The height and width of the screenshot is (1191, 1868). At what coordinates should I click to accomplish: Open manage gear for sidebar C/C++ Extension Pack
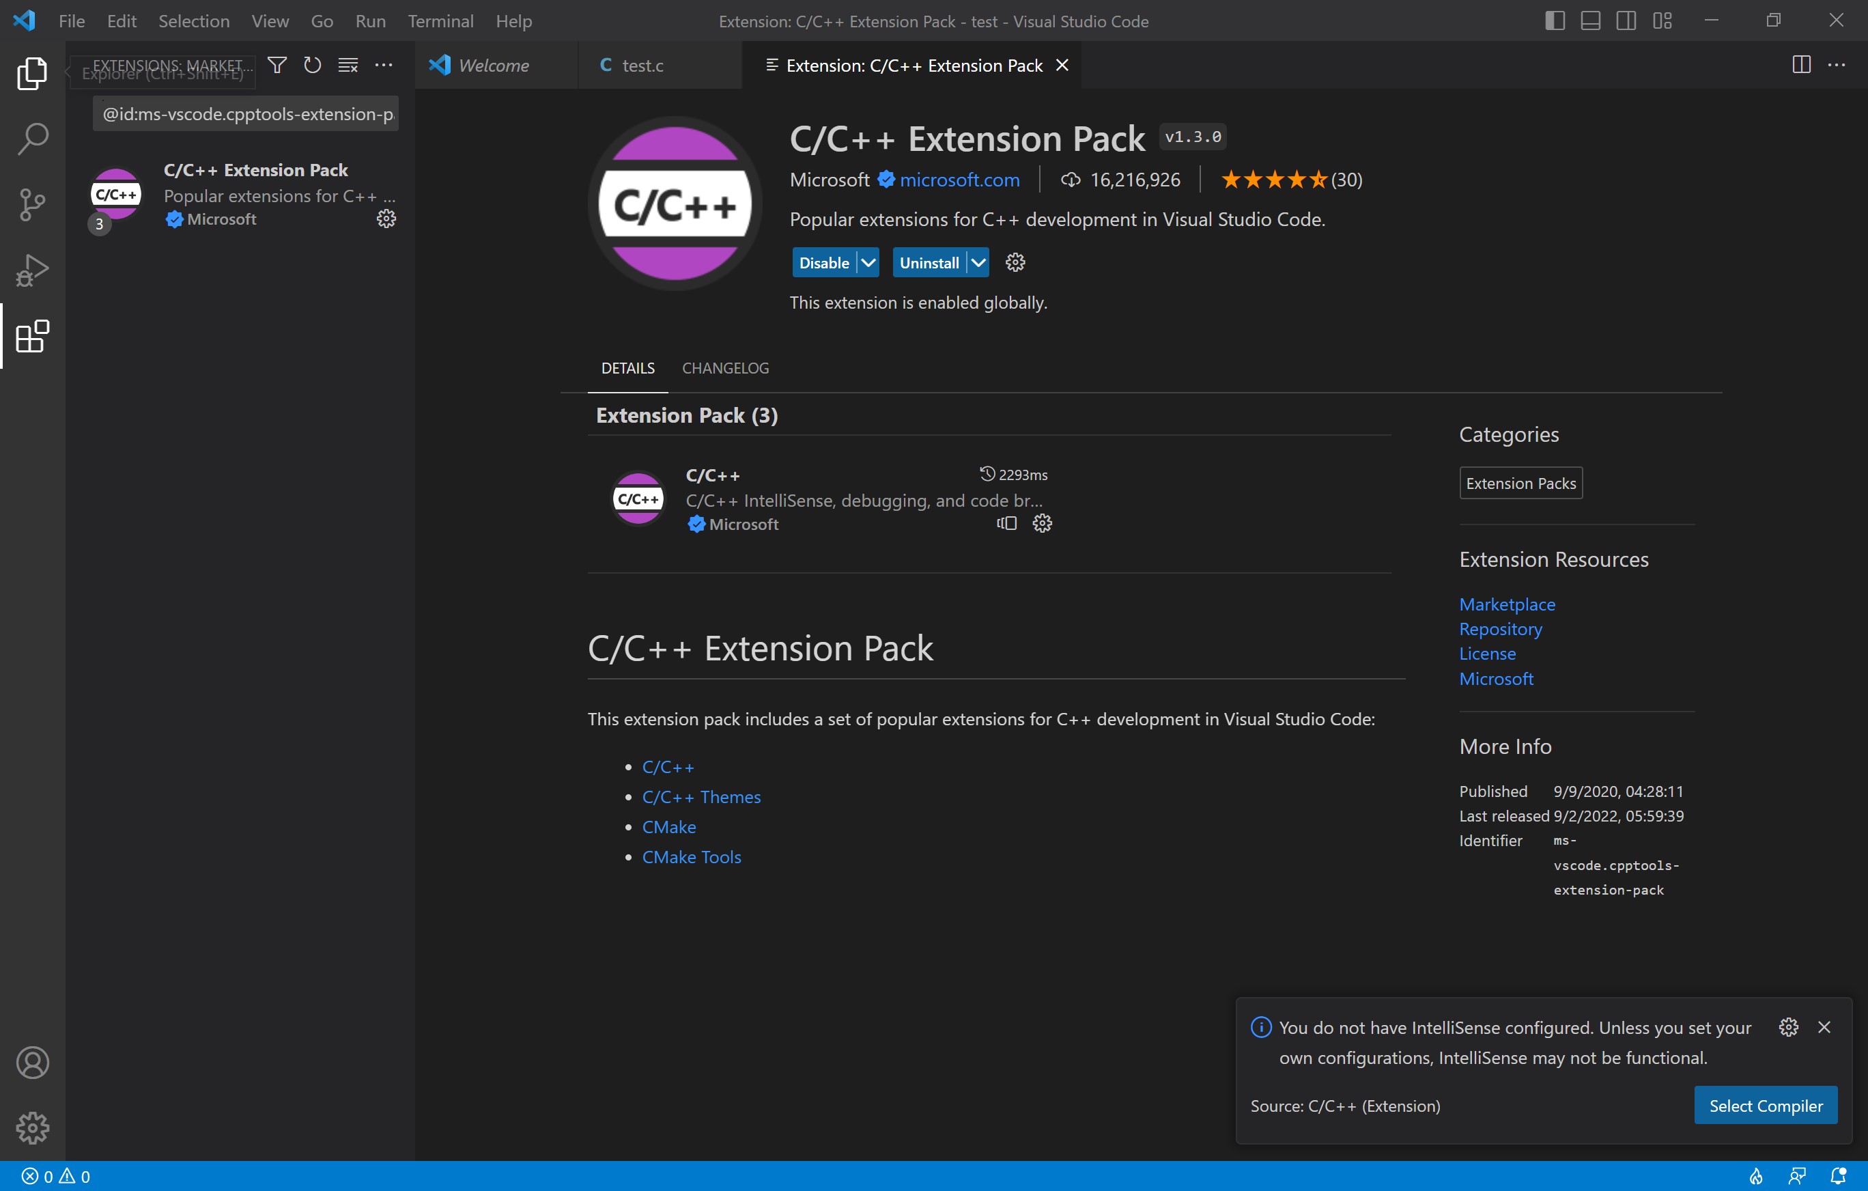(x=386, y=219)
